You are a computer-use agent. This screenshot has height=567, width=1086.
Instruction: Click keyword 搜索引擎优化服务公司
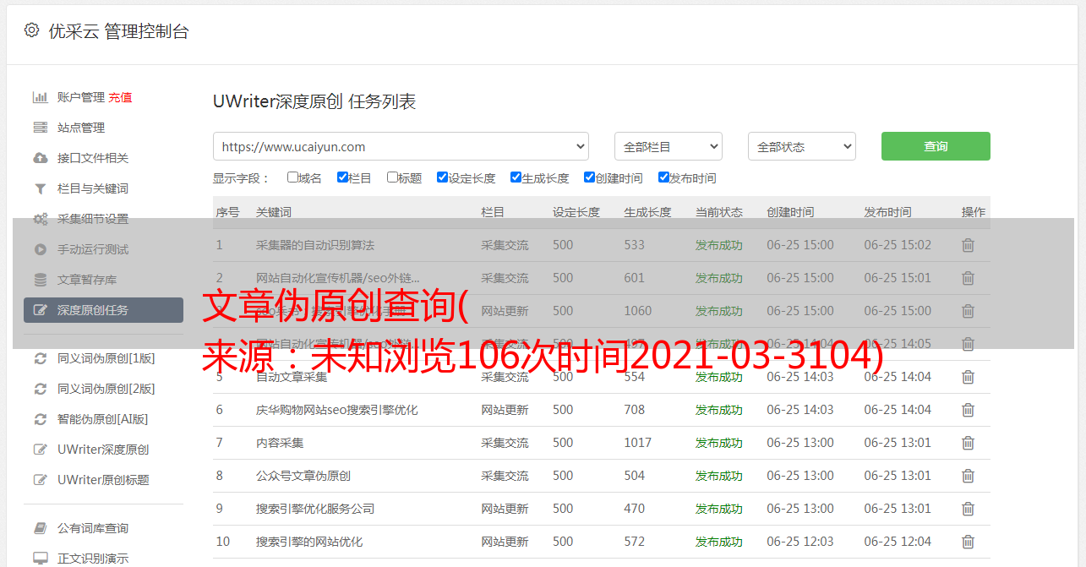(x=315, y=509)
